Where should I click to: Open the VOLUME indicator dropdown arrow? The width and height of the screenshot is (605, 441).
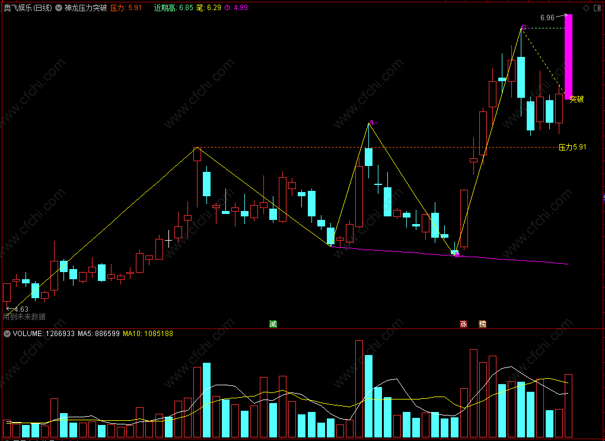(x=7, y=334)
